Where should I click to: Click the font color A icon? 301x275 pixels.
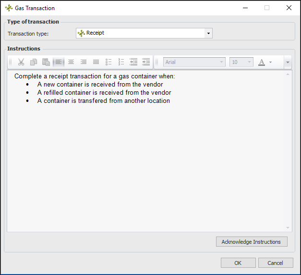coord(262,62)
